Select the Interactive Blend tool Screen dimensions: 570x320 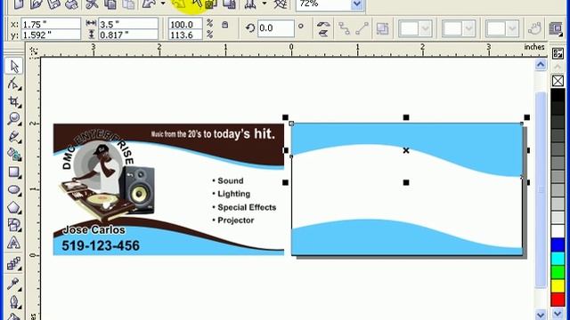[x=14, y=264]
